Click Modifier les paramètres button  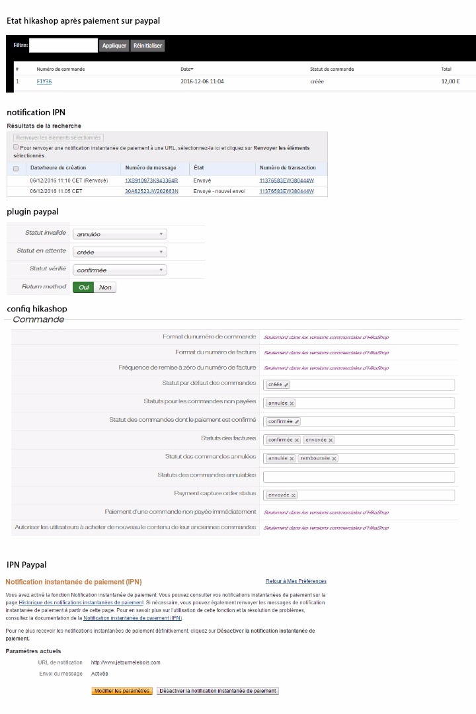click(x=122, y=691)
